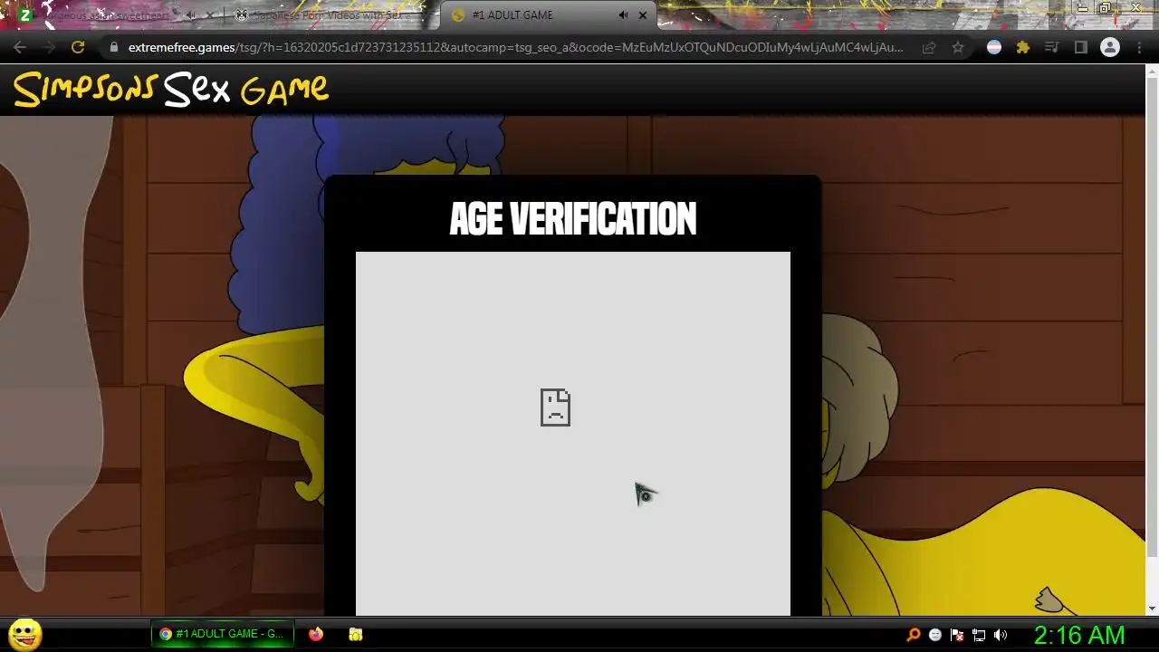Open the file explorer taskbar icon
Image resolution: width=1159 pixels, height=652 pixels.
tap(356, 634)
